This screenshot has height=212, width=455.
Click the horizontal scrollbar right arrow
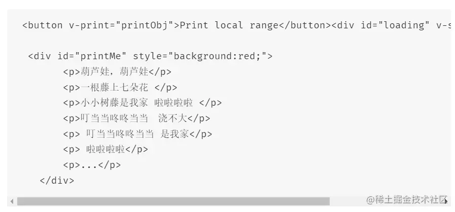click(446, 201)
